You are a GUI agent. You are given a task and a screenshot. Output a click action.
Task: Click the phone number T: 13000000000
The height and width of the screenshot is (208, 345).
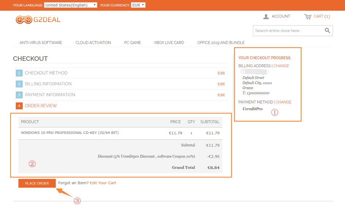tap(256, 93)
